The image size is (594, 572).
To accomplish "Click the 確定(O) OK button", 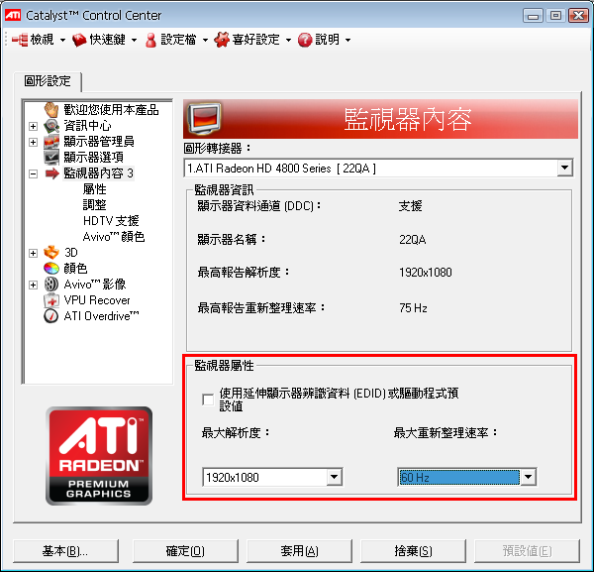I will [185, 551].
